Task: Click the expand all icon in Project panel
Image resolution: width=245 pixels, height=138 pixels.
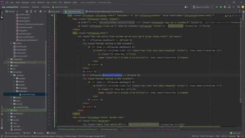Action: pyautogui.click(x=31, y=11)
